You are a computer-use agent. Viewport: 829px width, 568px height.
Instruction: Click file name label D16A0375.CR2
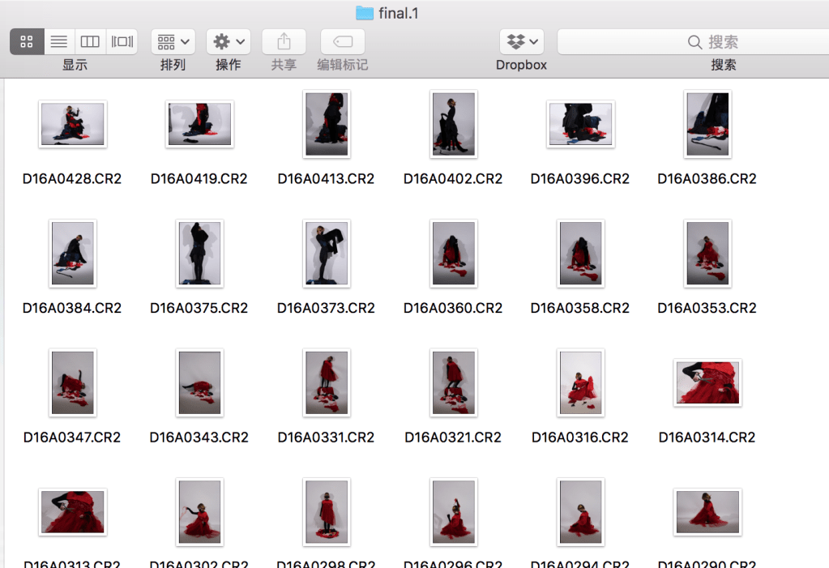pos(199,308)
